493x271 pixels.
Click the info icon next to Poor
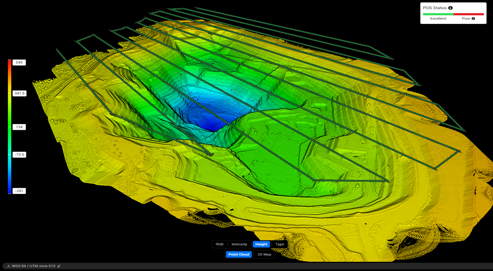[473, 19]
